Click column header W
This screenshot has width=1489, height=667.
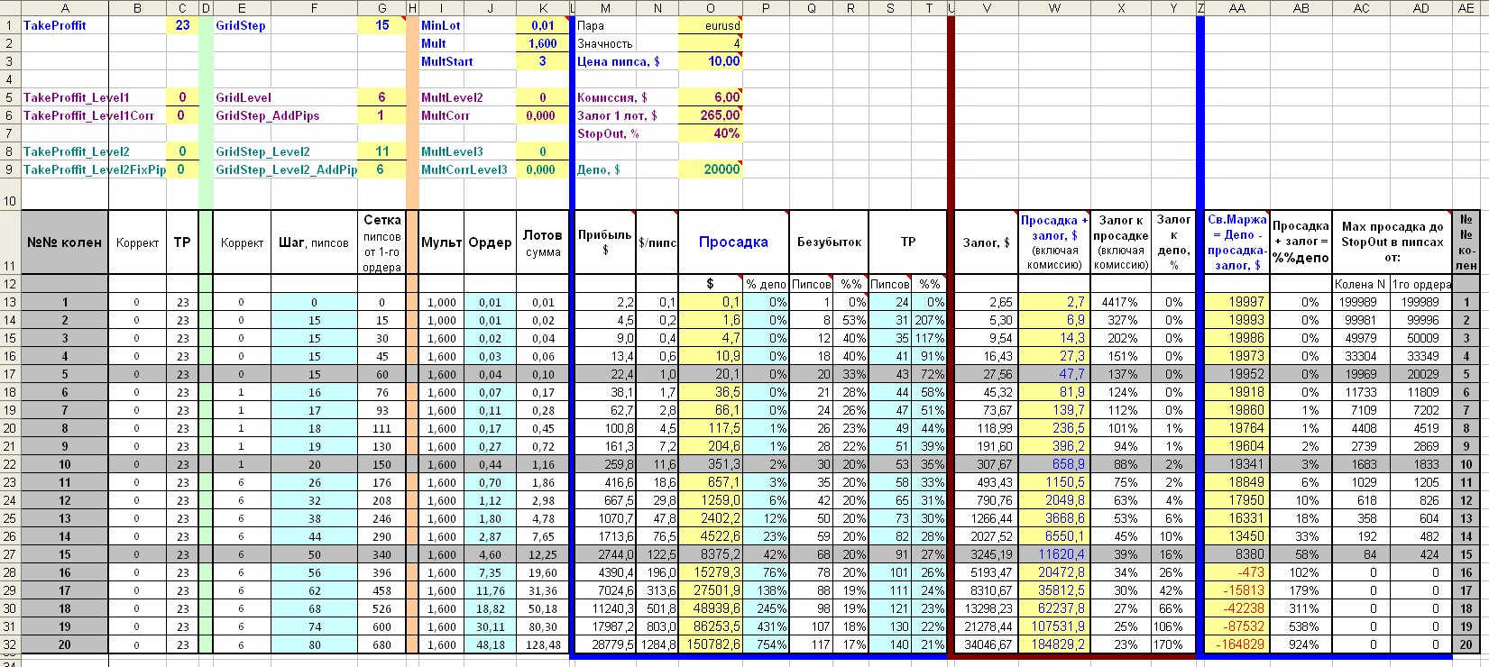pos(1054,8)
